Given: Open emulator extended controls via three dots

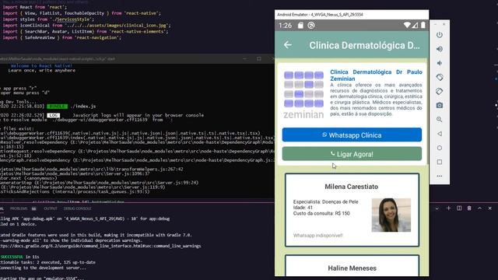Looking at the screenshot, I should [x=440, y=176].
